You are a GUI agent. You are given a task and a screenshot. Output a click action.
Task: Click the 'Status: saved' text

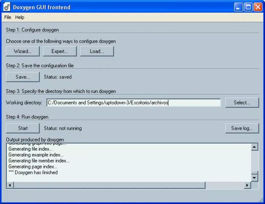pos(58,77)
